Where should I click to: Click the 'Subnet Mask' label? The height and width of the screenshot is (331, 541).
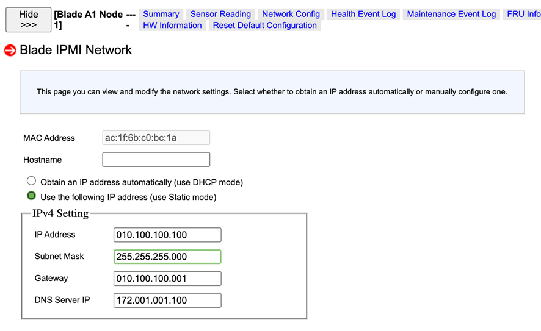(59, 256)
